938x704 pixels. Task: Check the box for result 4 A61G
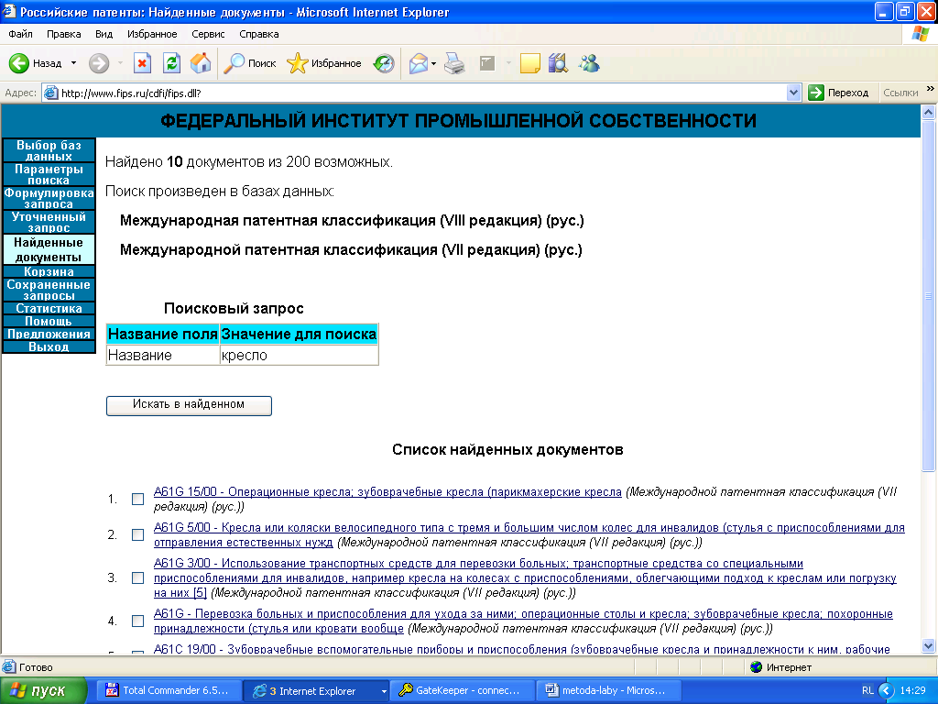coord(137,621)
